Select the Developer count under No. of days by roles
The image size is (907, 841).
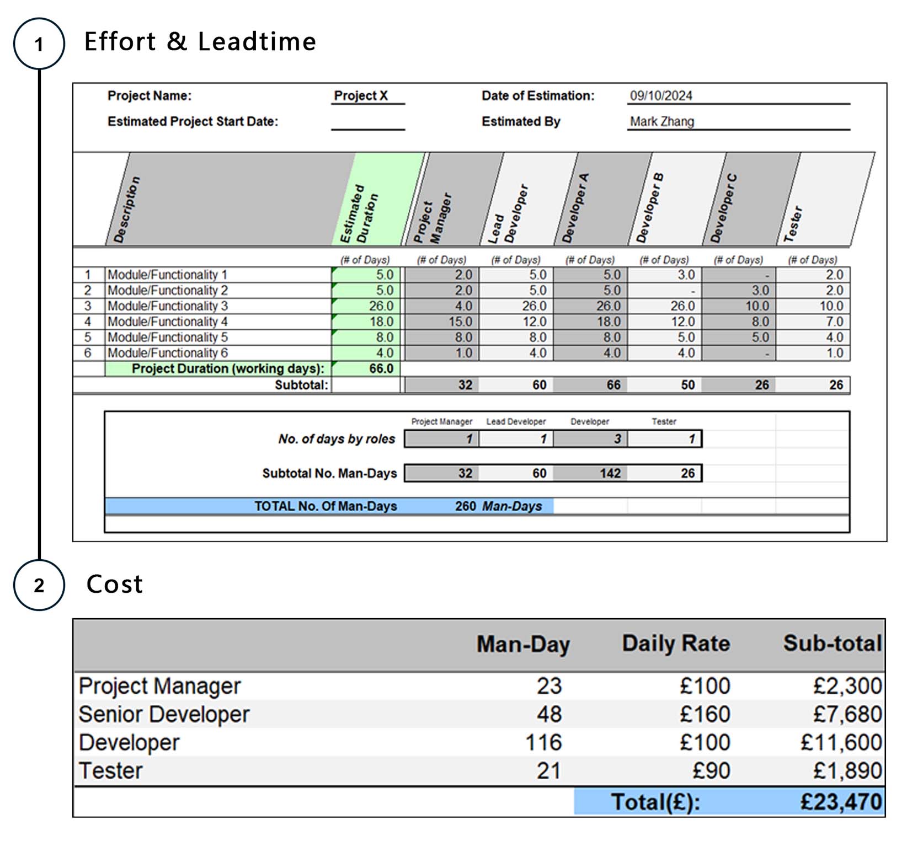[590, 439]
